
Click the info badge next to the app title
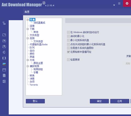(x=44, y=3)
